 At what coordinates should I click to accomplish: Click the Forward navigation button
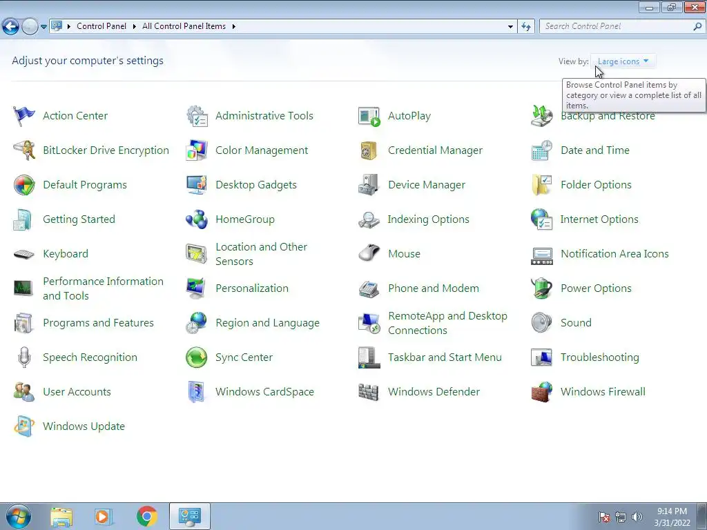[30, 27]
